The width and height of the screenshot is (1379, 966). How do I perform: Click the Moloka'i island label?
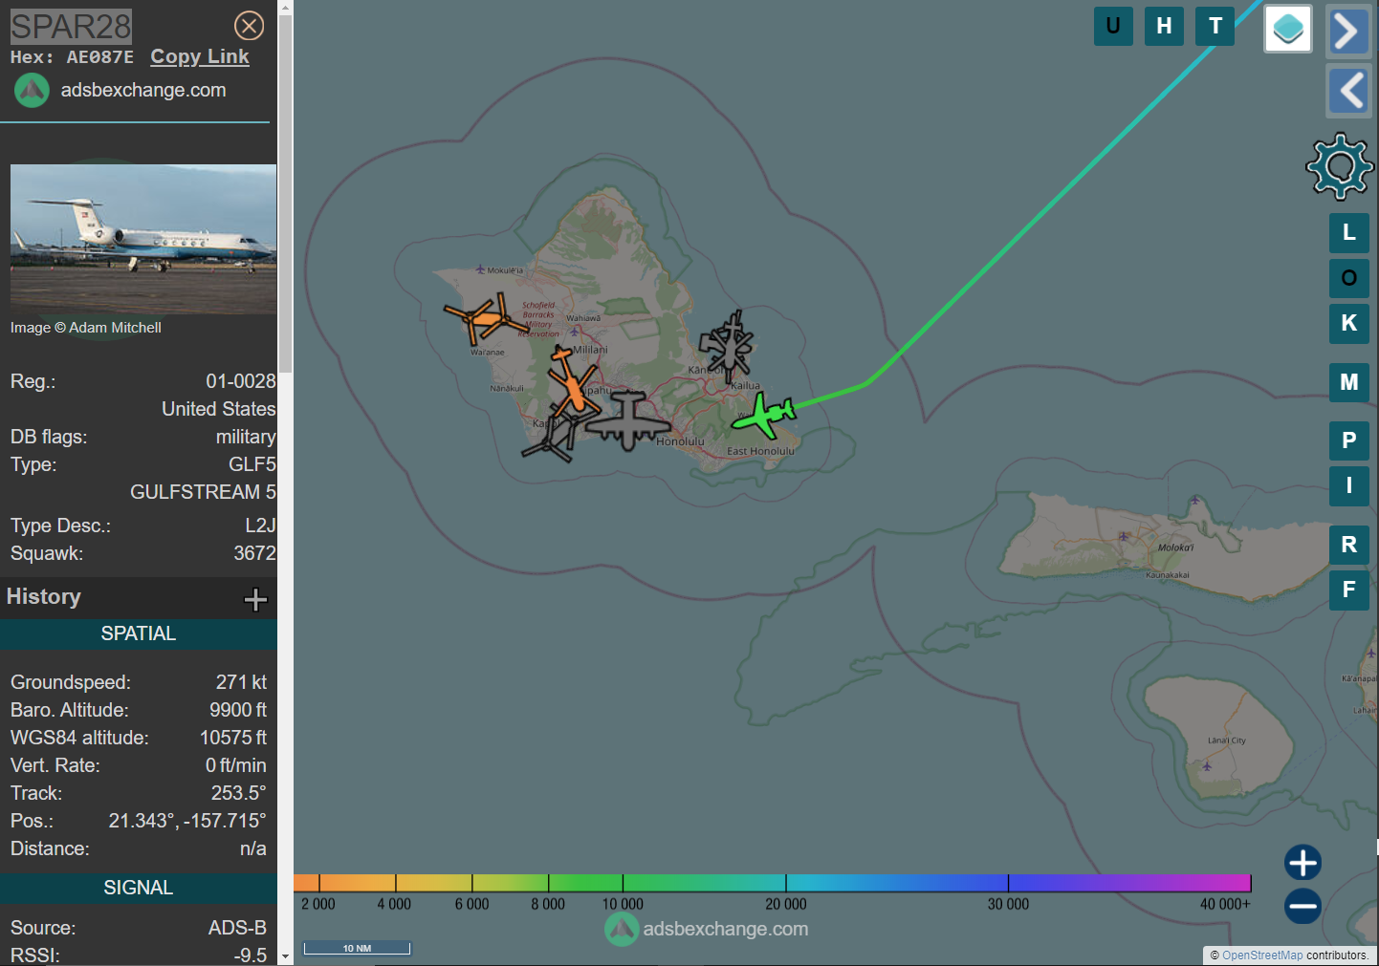(x=1175, y=547)
